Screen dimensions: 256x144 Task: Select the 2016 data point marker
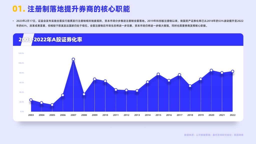[x=169, y=80]
